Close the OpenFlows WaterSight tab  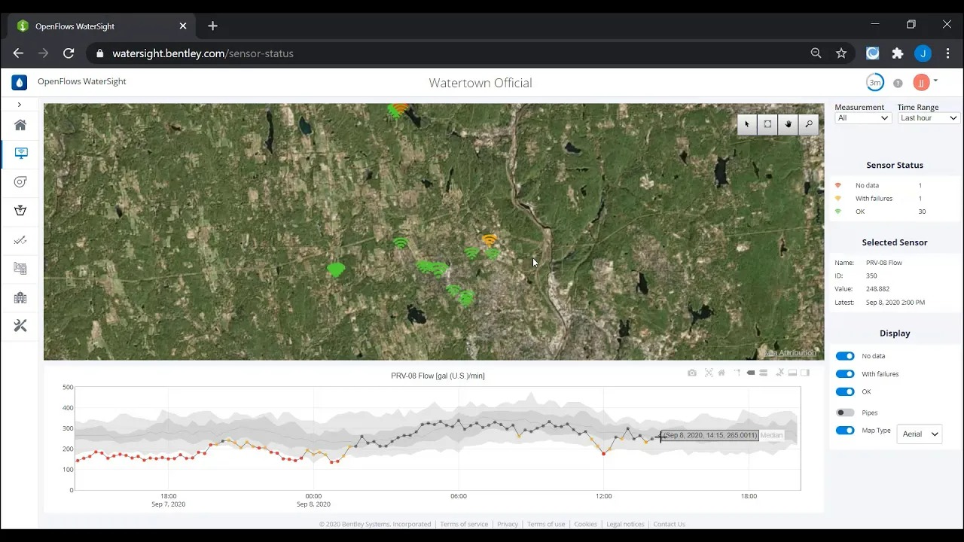click(183, 26)
